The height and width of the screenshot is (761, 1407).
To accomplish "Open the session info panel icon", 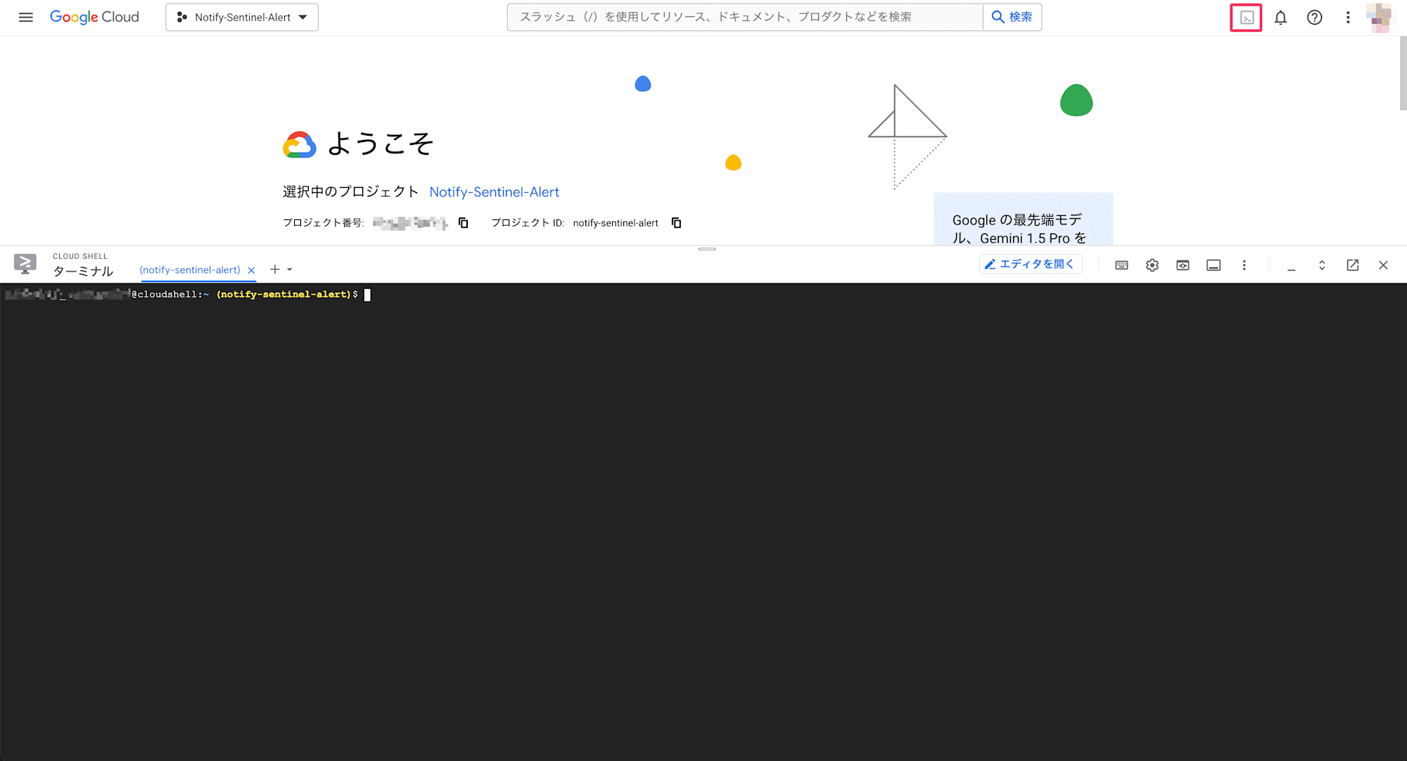I will [x=1214, y=265].
